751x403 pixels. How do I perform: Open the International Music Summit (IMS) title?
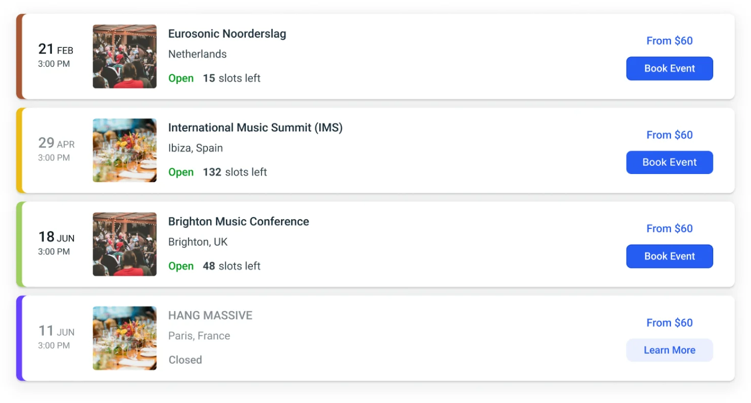[255, 128]
